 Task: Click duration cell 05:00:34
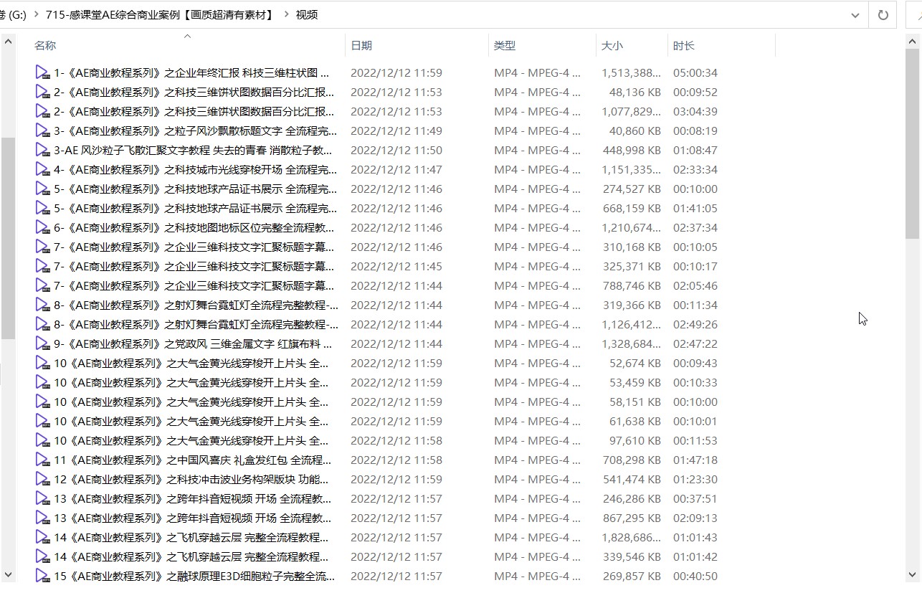coord(695,72)
